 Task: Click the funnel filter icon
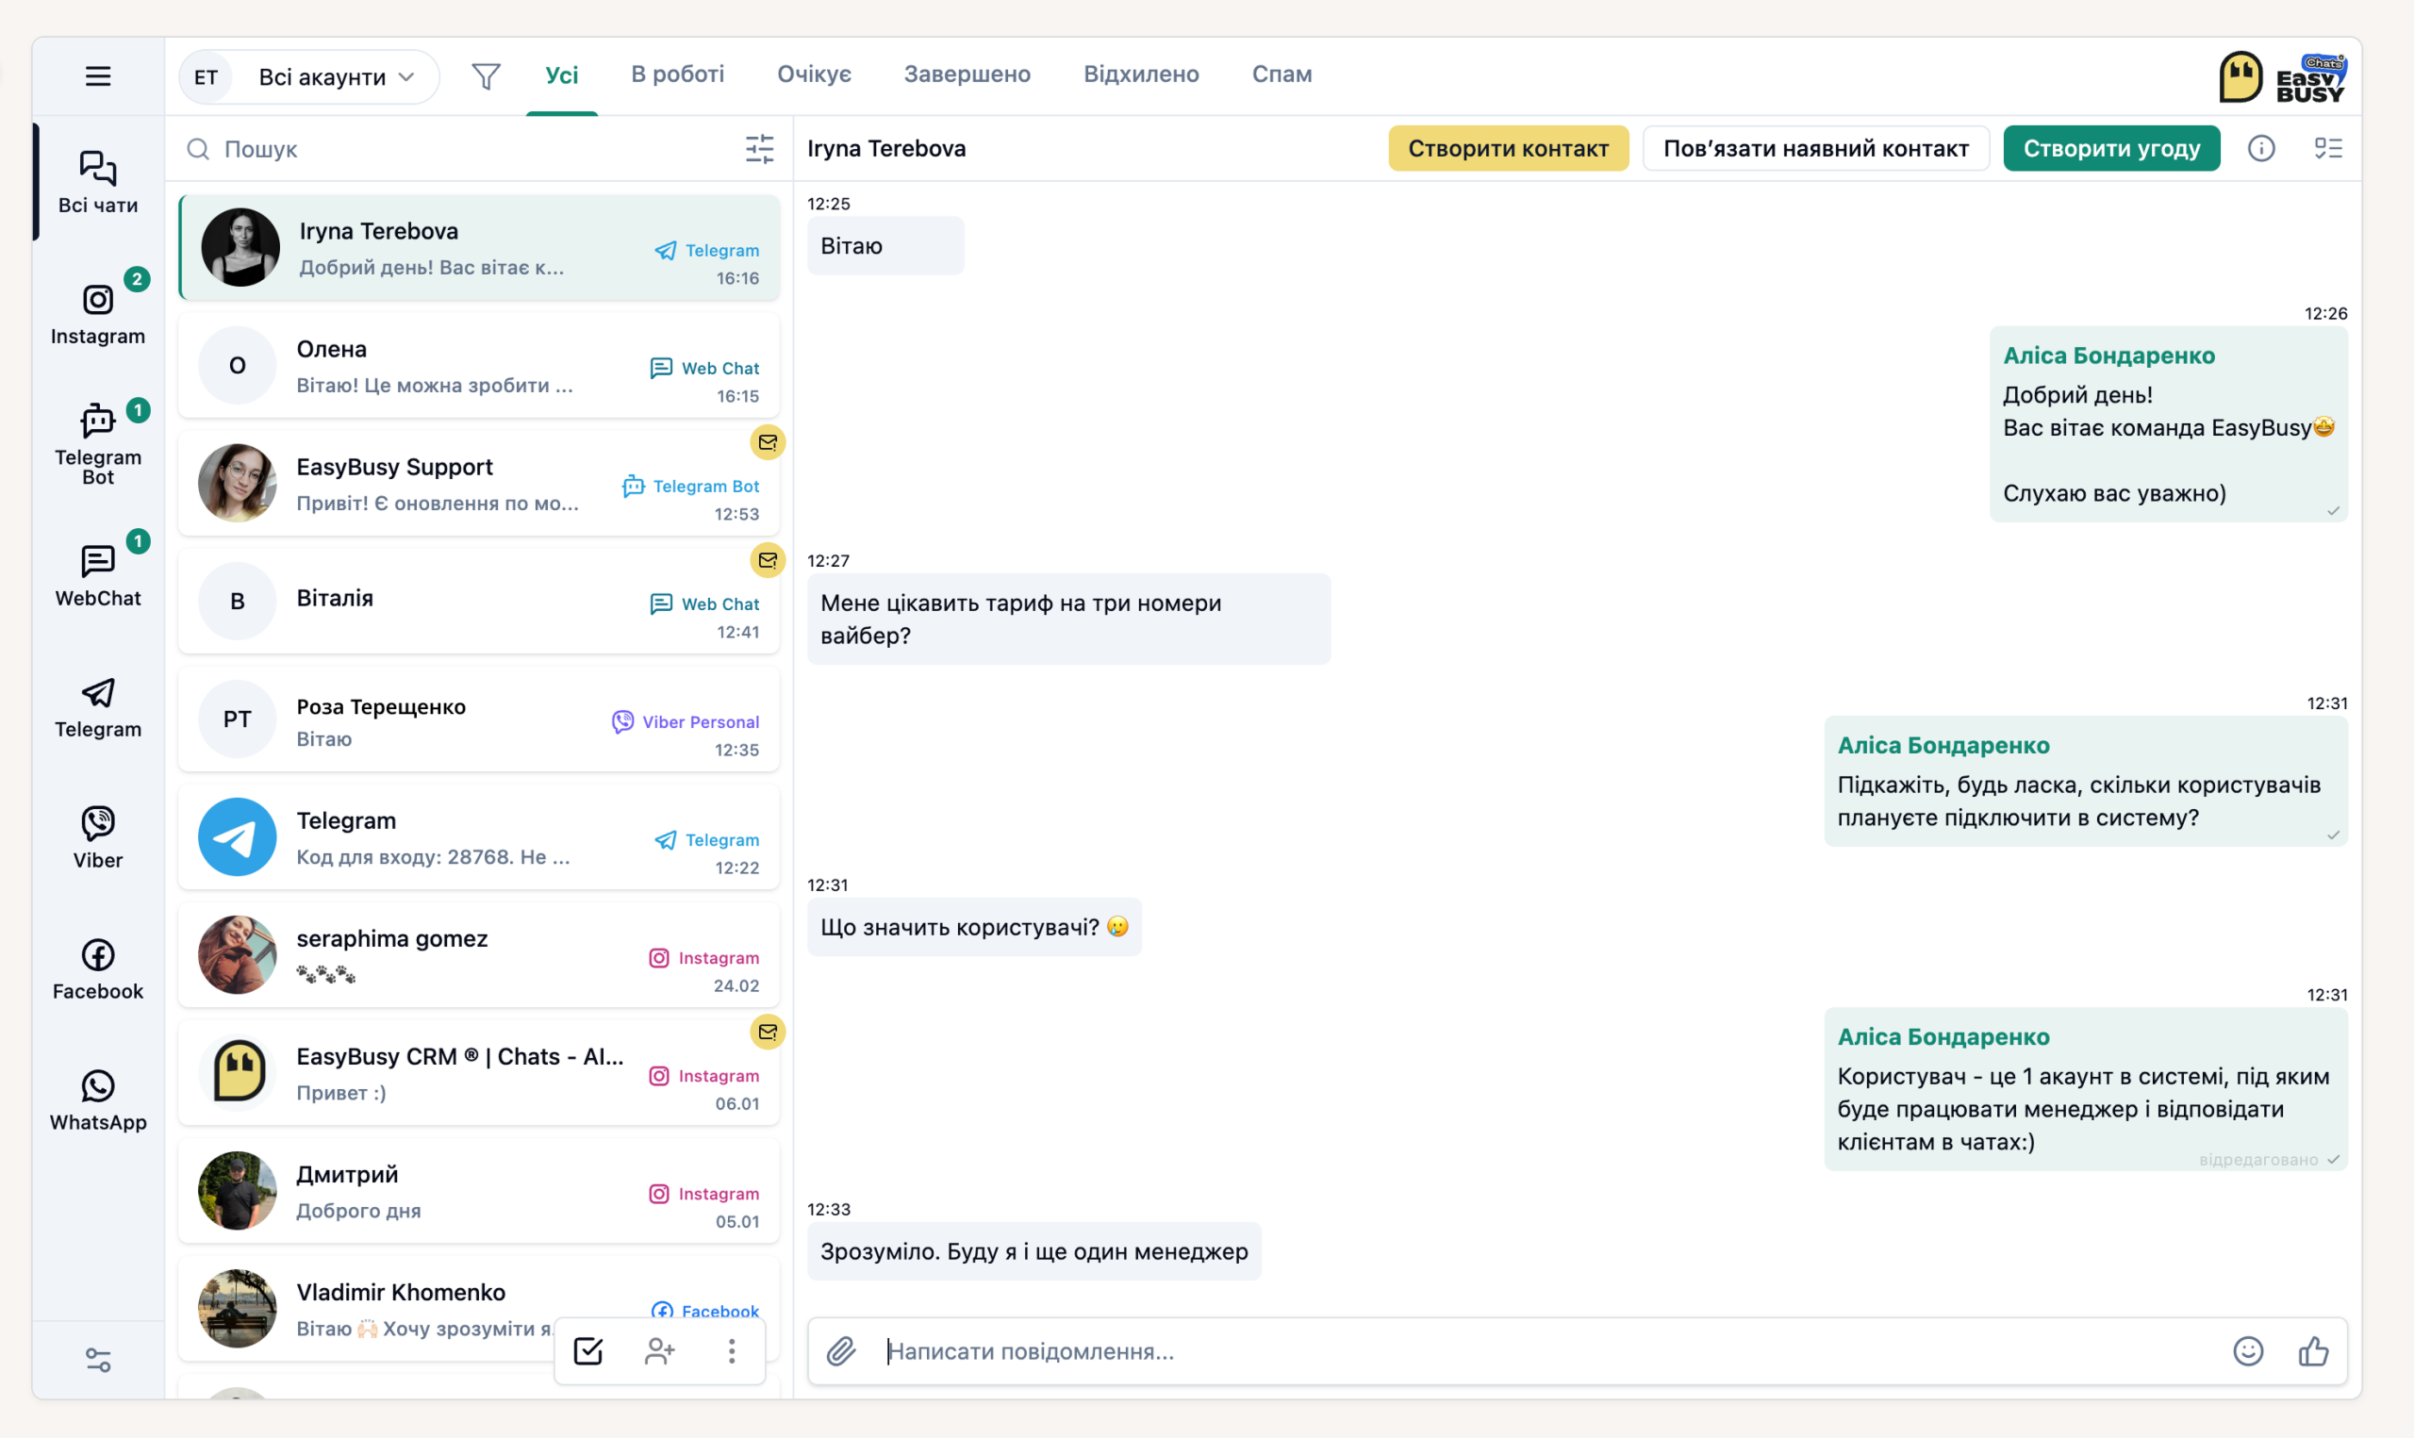486,75
